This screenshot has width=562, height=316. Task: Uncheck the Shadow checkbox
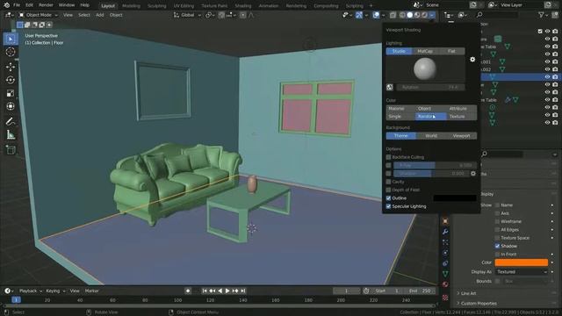click(498, 246)
